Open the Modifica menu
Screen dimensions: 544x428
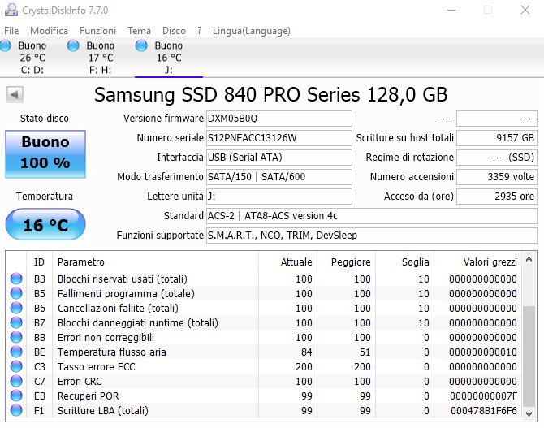[x=49, y=31]
